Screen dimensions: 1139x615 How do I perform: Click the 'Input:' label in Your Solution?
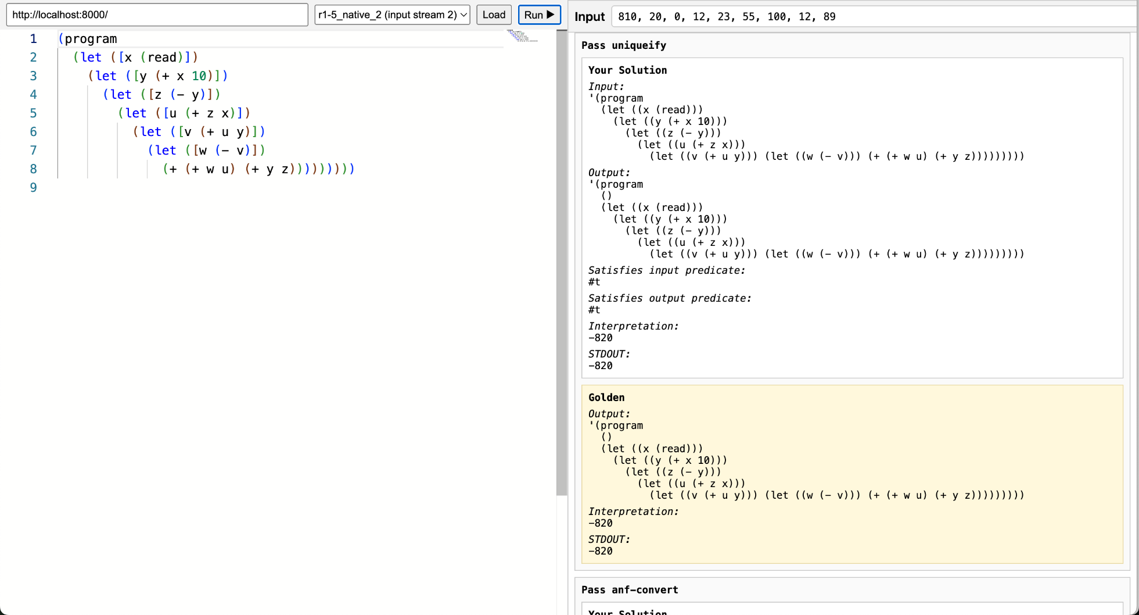[x=606, y=87]
